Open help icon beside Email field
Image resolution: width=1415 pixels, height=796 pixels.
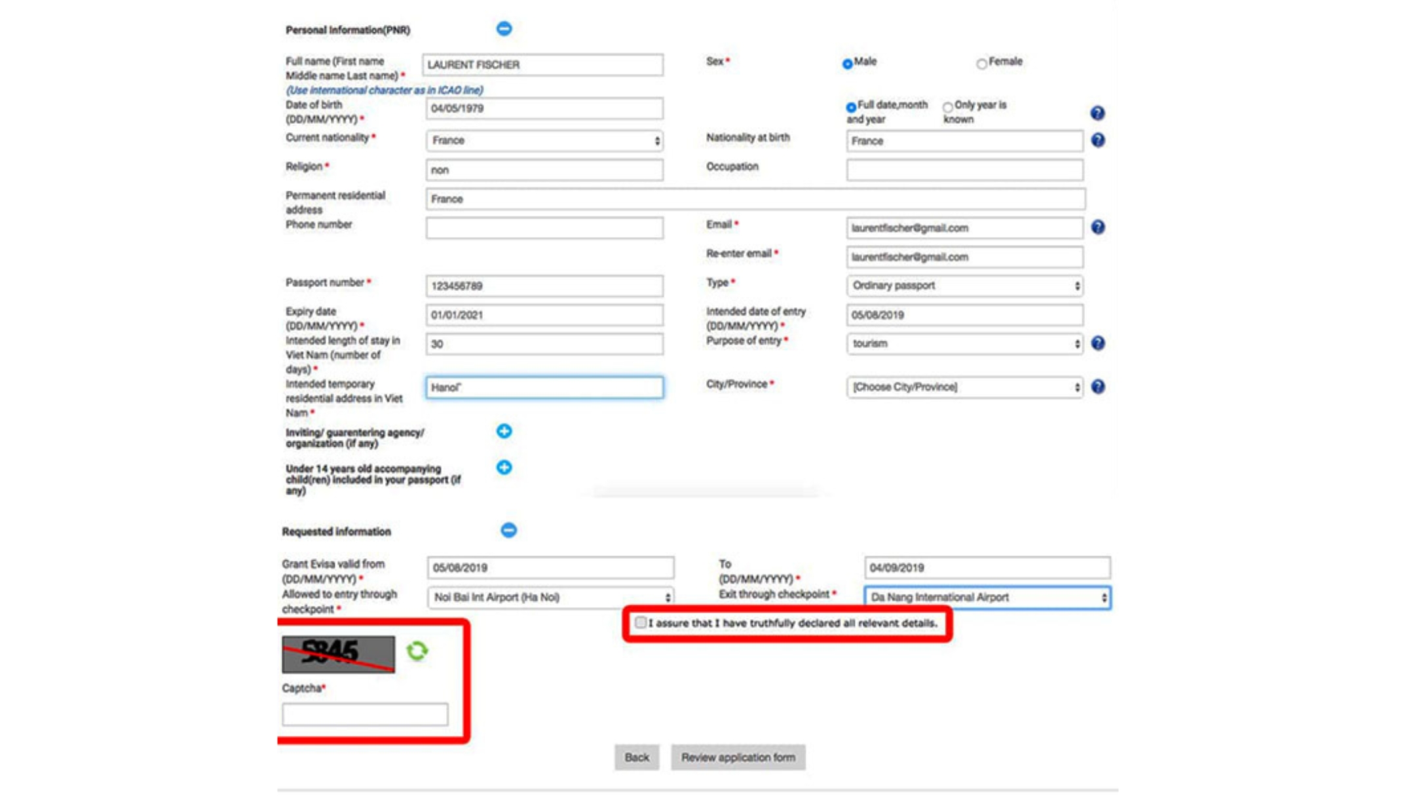coord(1098,227)
